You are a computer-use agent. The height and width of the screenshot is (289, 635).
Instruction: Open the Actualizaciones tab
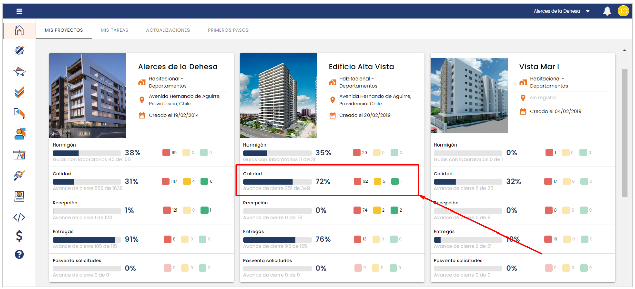click(168, 30)
